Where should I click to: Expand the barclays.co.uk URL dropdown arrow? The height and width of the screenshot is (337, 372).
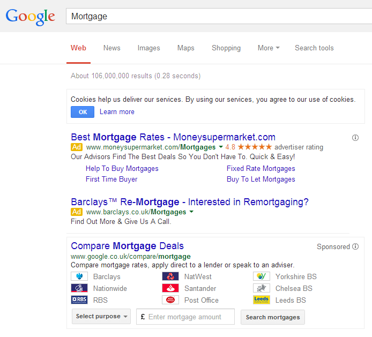tap(191, 212)
